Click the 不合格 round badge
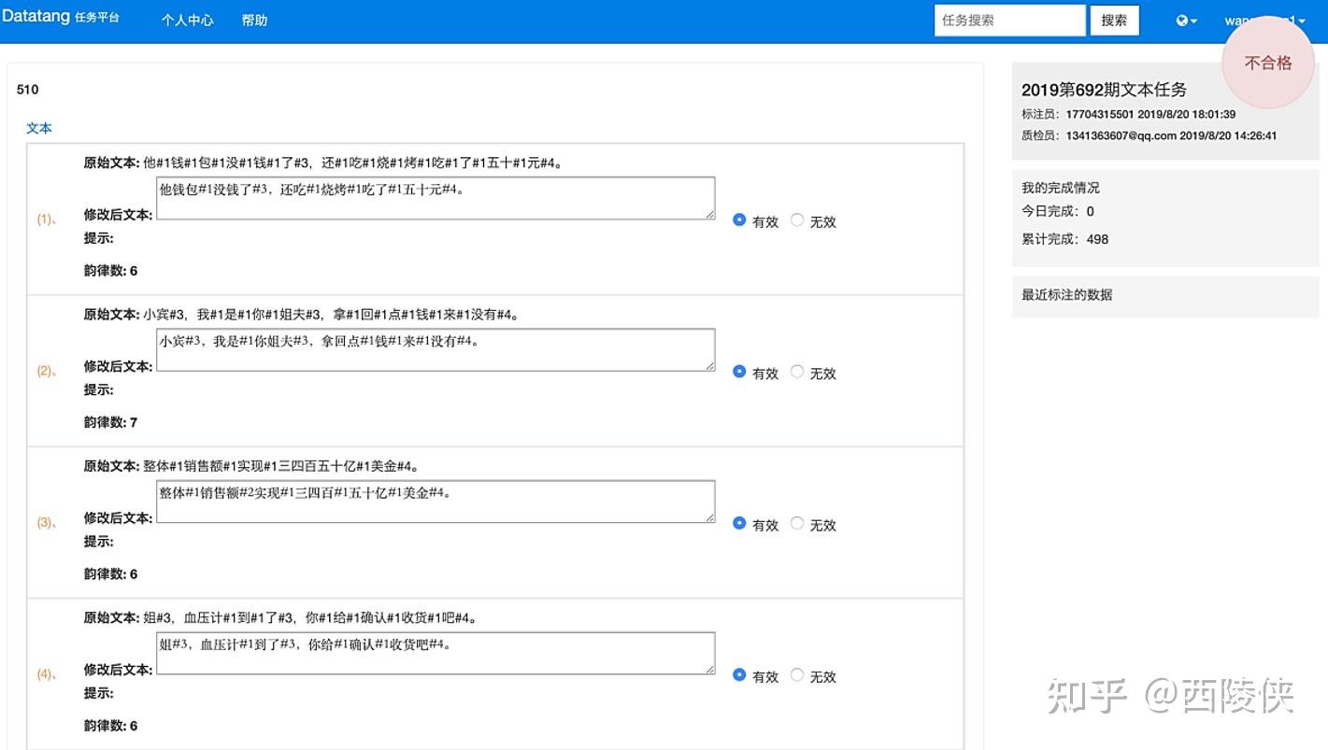This screenshot has width=1328, height=750. tap(1268, 63)
